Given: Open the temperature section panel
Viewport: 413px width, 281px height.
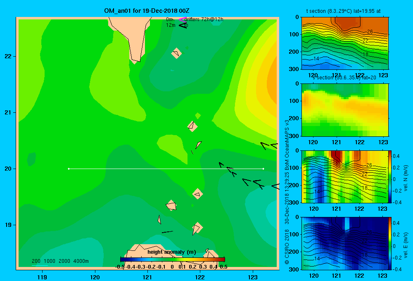Looking at the screenshot, I should coord(345,43).
